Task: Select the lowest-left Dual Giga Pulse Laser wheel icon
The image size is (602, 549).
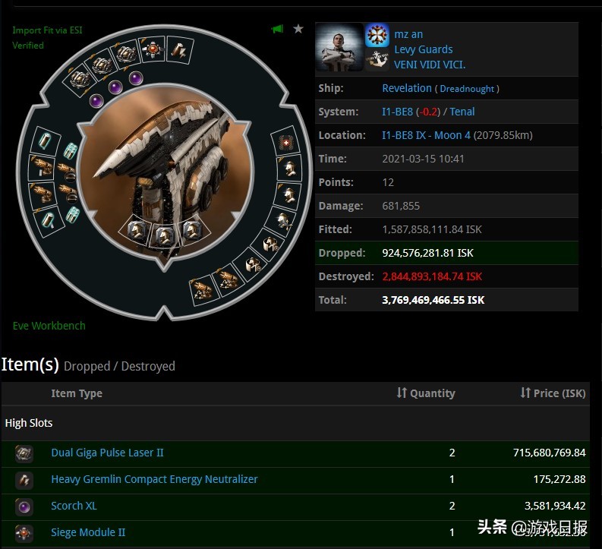Action: [x=81, y=79]
